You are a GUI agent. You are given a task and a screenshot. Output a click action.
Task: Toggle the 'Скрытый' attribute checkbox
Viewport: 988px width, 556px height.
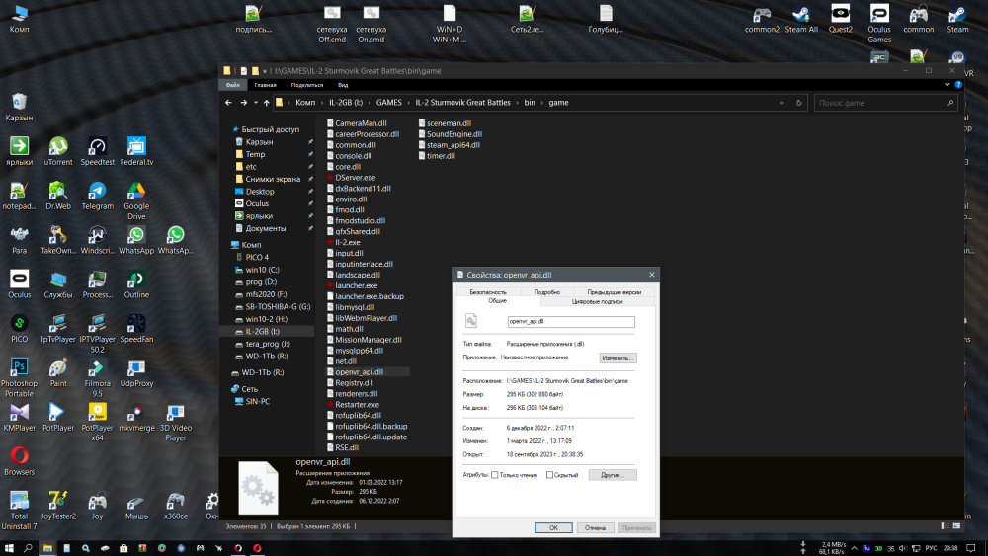coord(548,475)
